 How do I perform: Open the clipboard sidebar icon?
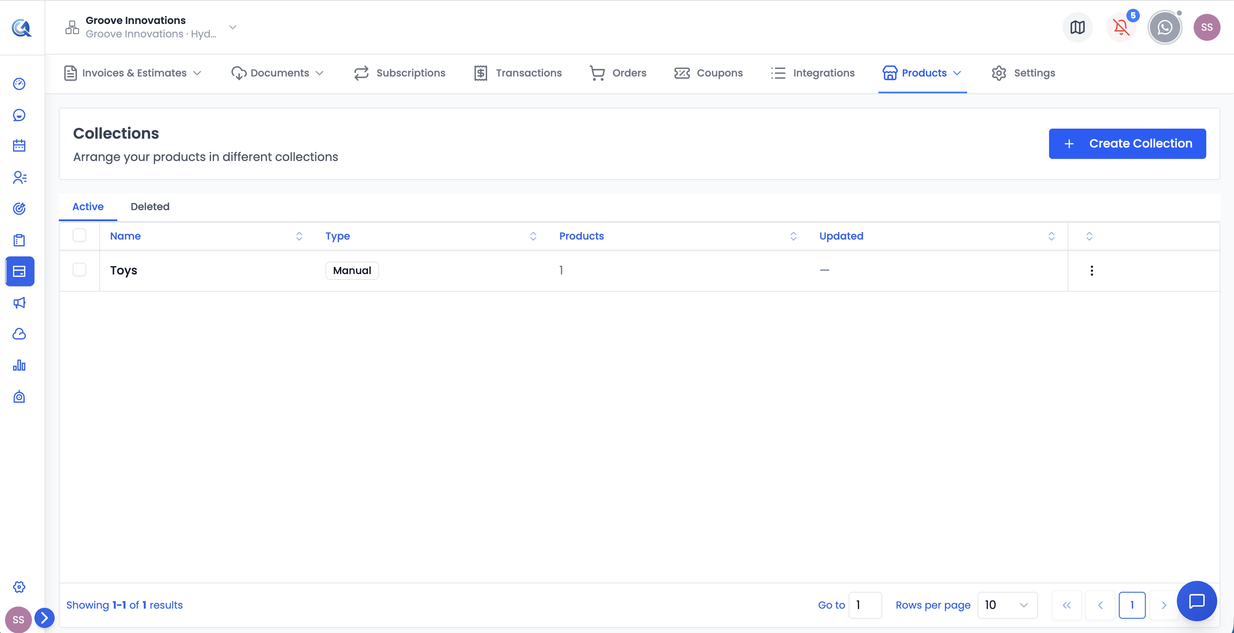19,240
